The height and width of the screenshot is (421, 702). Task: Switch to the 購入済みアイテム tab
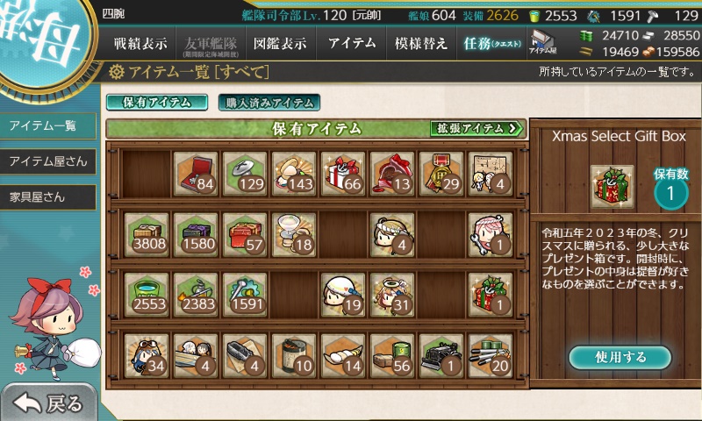coord(269,103)
